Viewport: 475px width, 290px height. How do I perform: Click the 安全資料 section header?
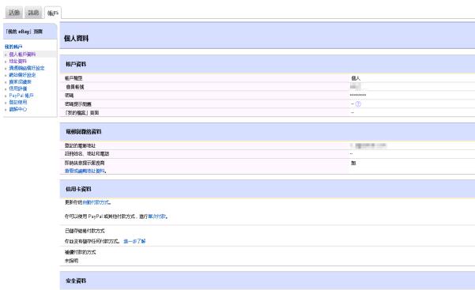pyautogui.click(x=76, y=281)
